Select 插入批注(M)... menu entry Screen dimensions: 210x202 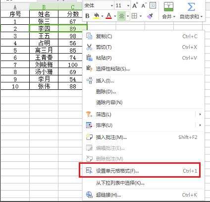click(143, 137)
